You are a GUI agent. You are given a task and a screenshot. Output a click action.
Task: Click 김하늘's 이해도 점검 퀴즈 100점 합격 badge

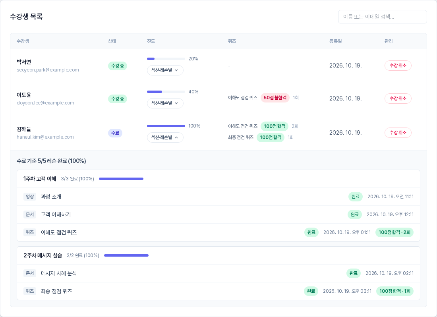pyautogui.click(x=275, y=126)
